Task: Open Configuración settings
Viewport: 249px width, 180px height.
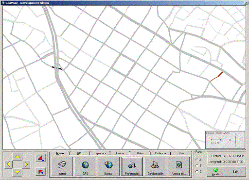Action: 155,166
